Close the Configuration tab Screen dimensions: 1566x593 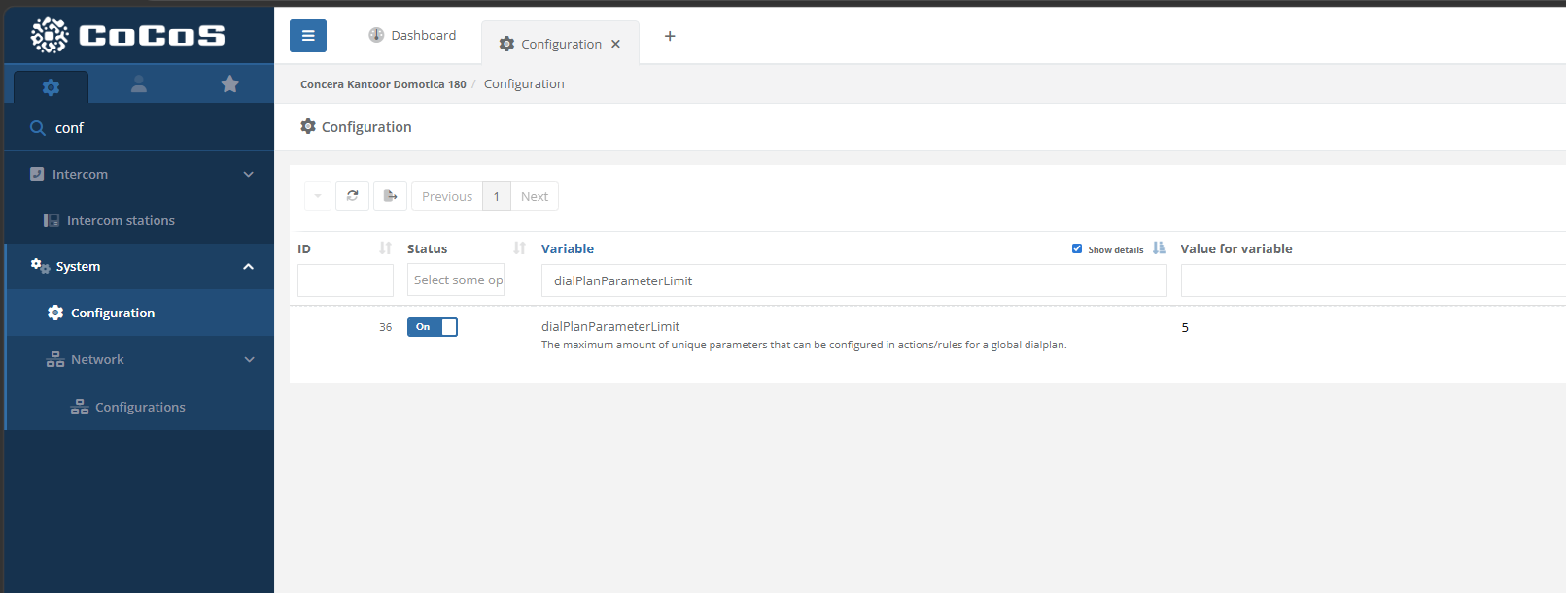click(x=615, y=45)
